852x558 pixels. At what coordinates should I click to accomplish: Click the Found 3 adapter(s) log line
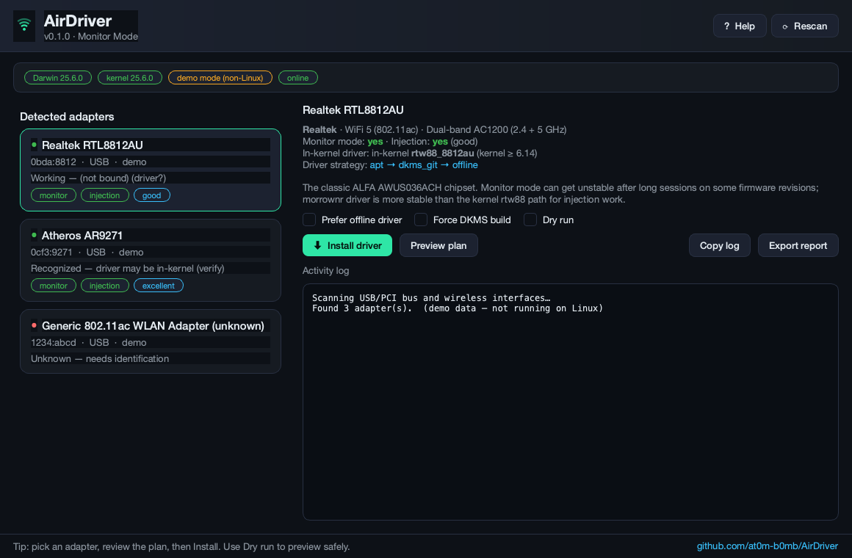coord(458,308)
